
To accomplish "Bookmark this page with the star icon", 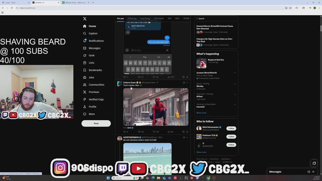I will (290, 8).
